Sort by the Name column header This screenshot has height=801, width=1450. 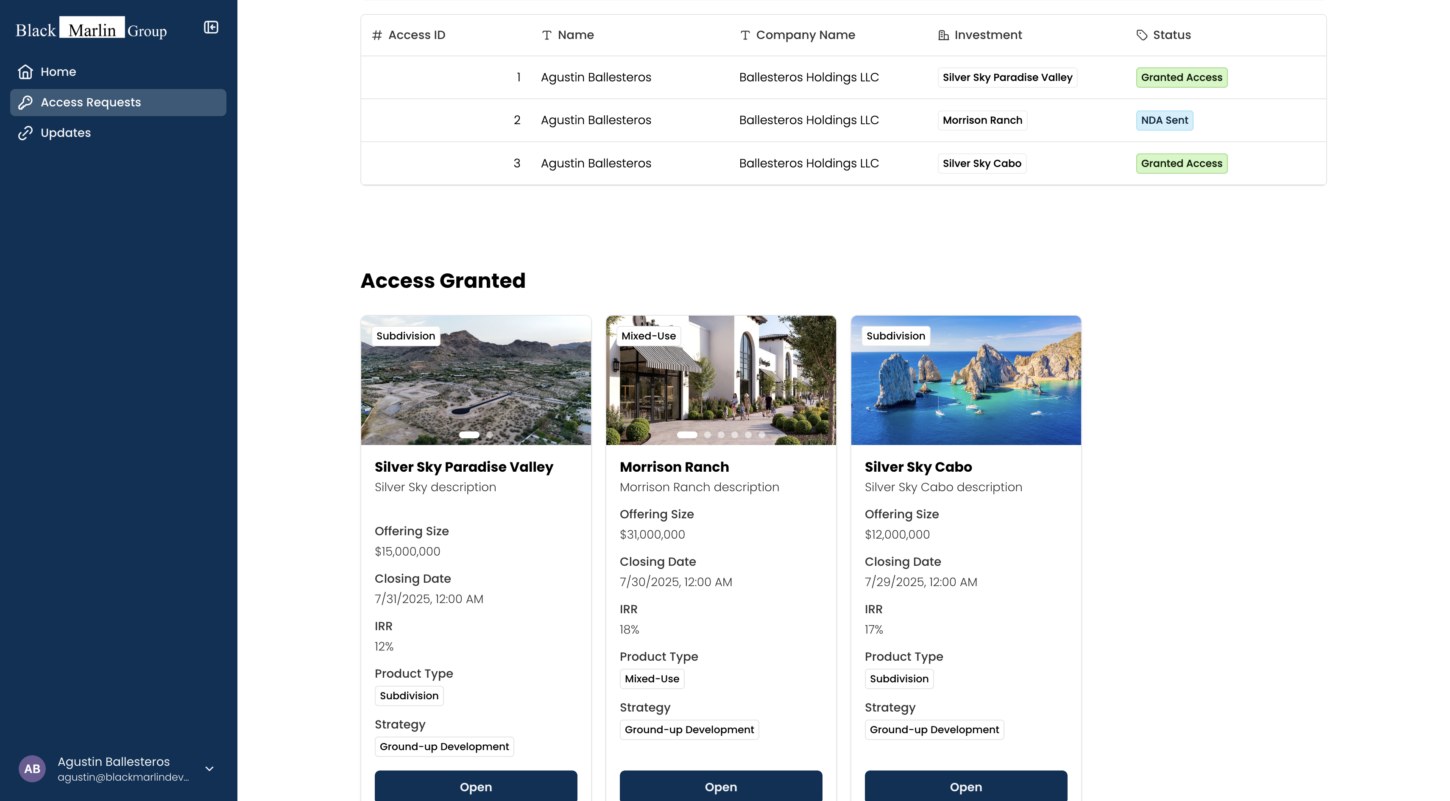click(x=575, y=36)
